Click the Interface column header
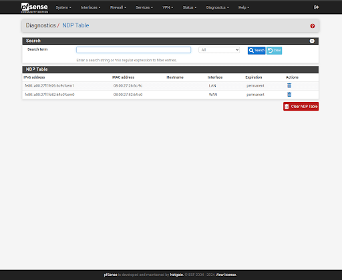This screenshot has height=280, width=342. click(215, 77)
